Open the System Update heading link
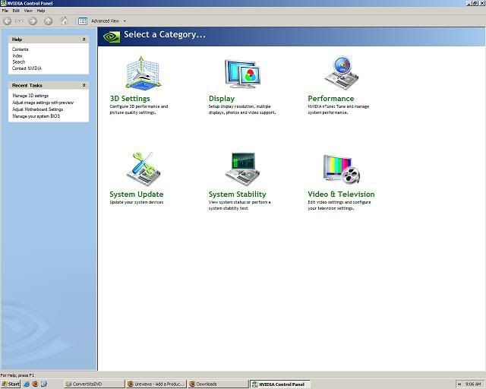 (137, 194)
